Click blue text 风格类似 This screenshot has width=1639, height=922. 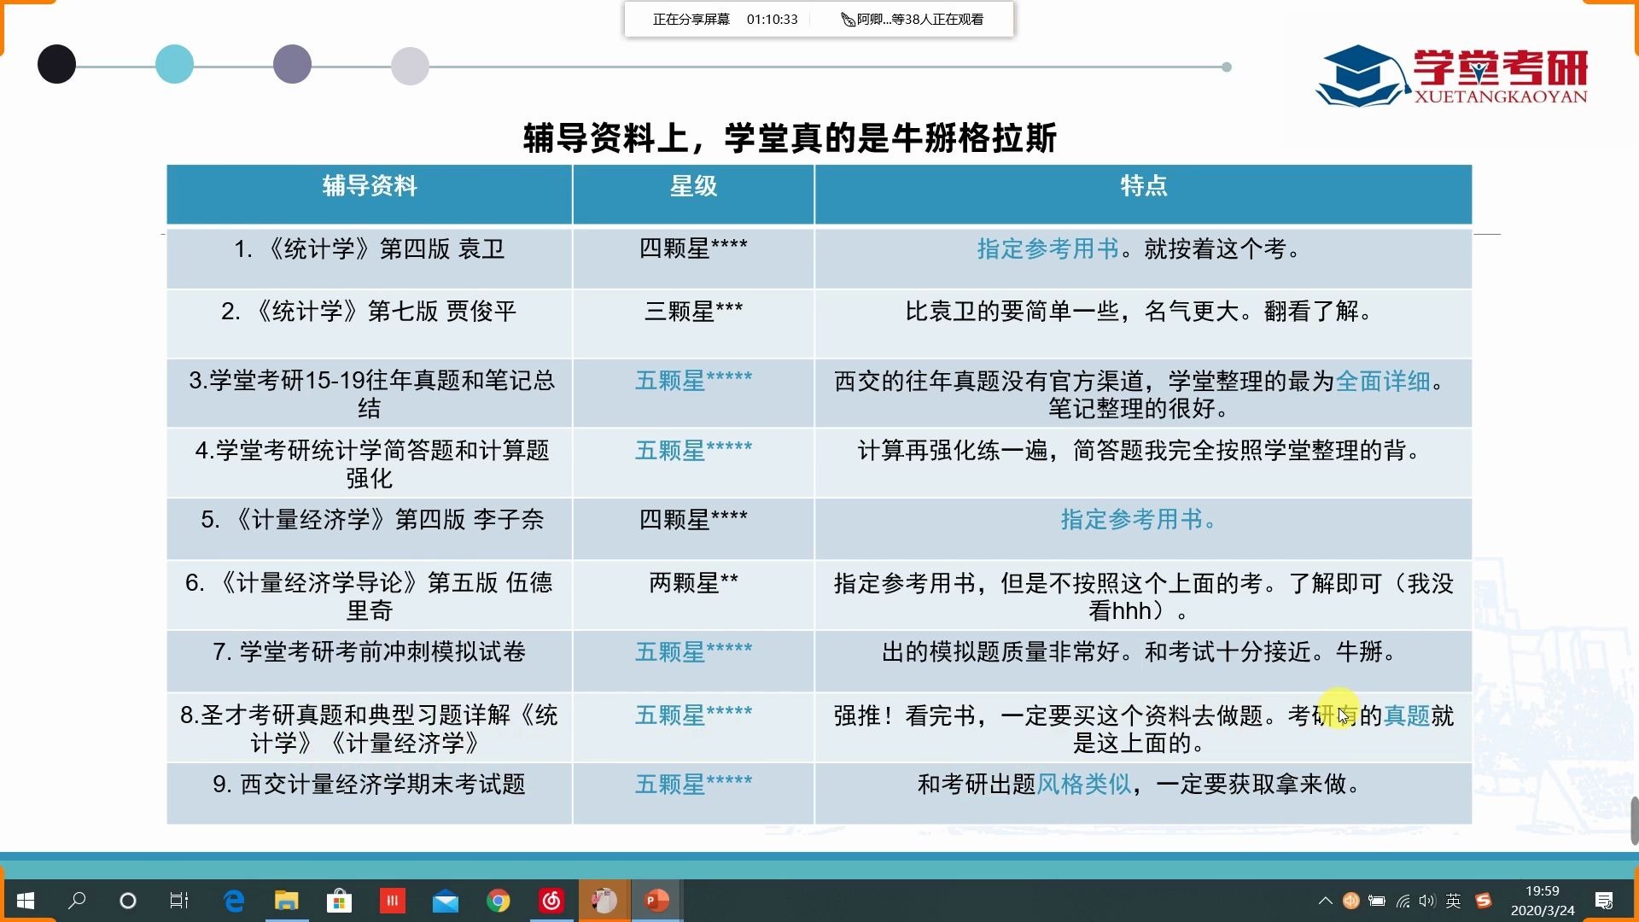click(1083, 784)
